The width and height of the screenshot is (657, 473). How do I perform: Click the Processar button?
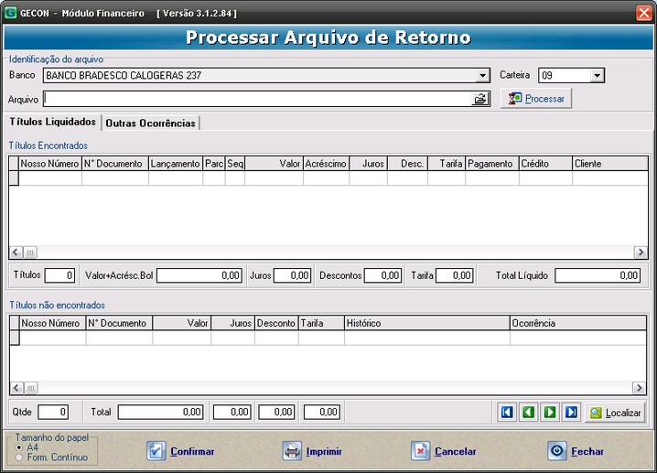(537, 99)
